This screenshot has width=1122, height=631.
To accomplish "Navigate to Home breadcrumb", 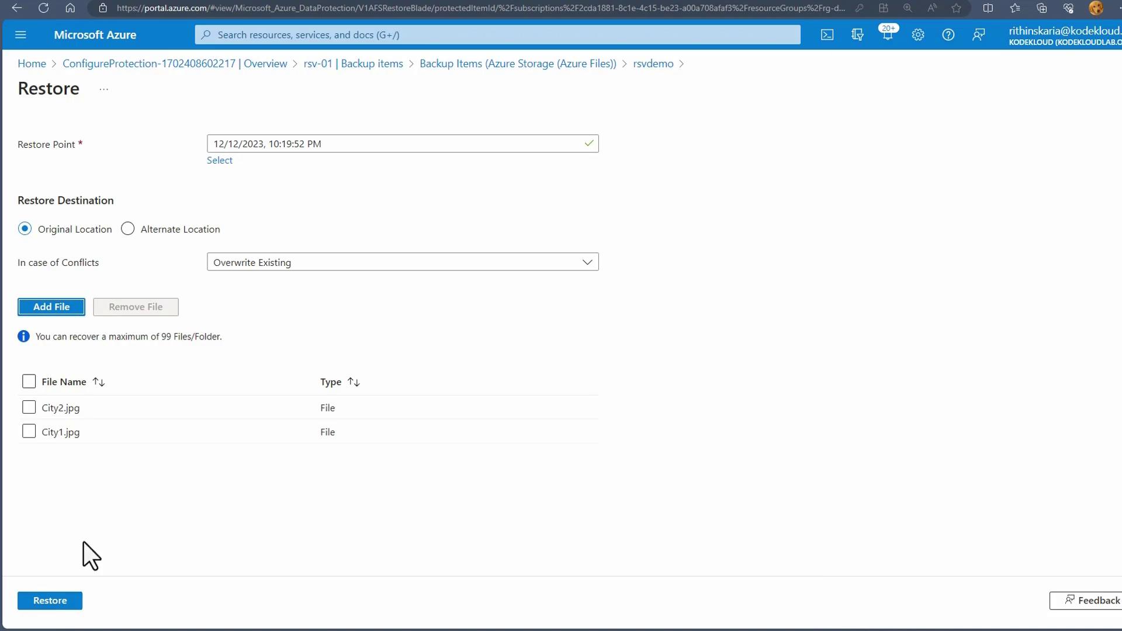I will point(32,64).
